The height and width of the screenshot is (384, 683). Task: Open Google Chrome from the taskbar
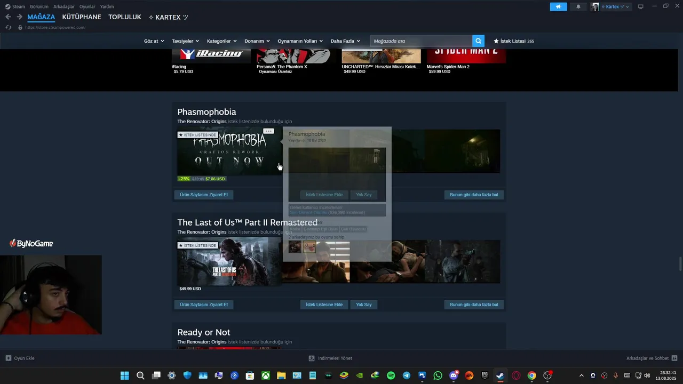[x=531, y=375]
